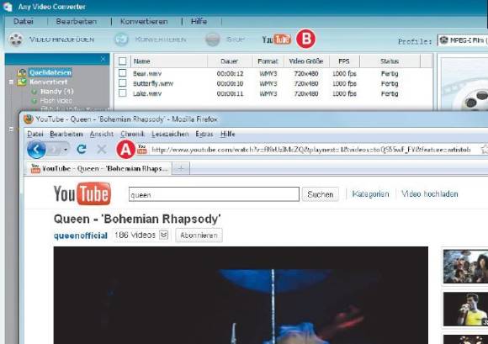Click the Video Größe column header
This screenshot has height=344, width=488.
click(x=306, y=61)
